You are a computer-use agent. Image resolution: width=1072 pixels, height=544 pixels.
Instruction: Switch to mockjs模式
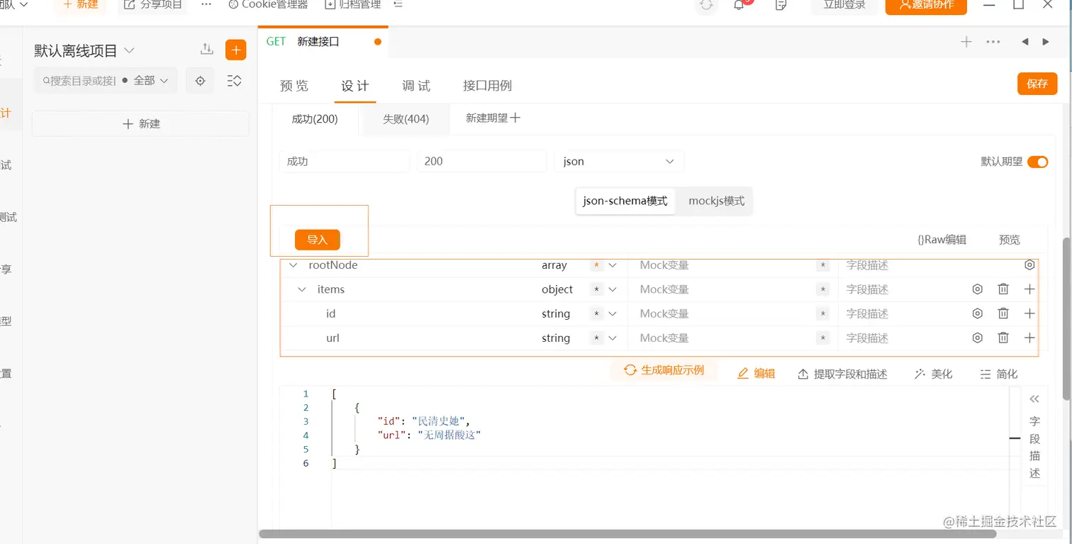(x=717, y=201)
